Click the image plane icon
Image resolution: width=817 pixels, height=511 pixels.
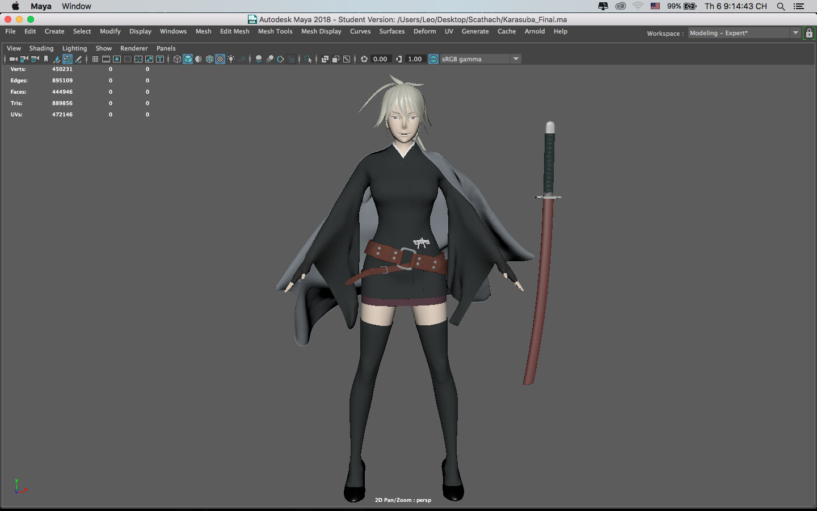(x=57, y=59)
